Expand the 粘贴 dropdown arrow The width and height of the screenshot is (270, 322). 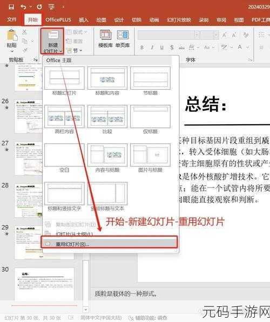12,51
